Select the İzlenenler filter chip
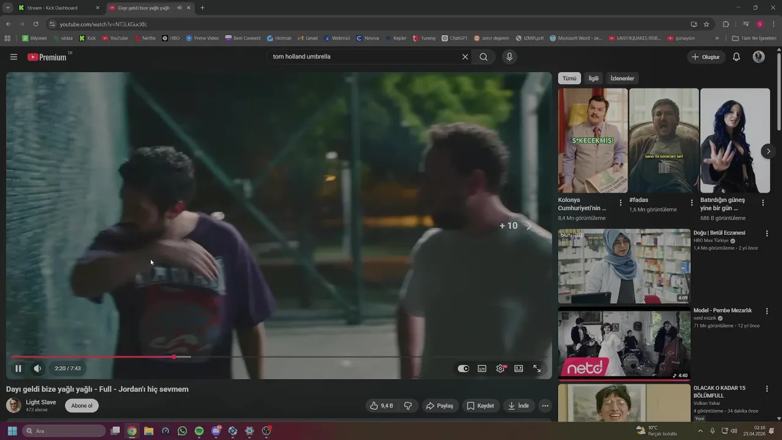782x440 pixels. tap(622, 78)
